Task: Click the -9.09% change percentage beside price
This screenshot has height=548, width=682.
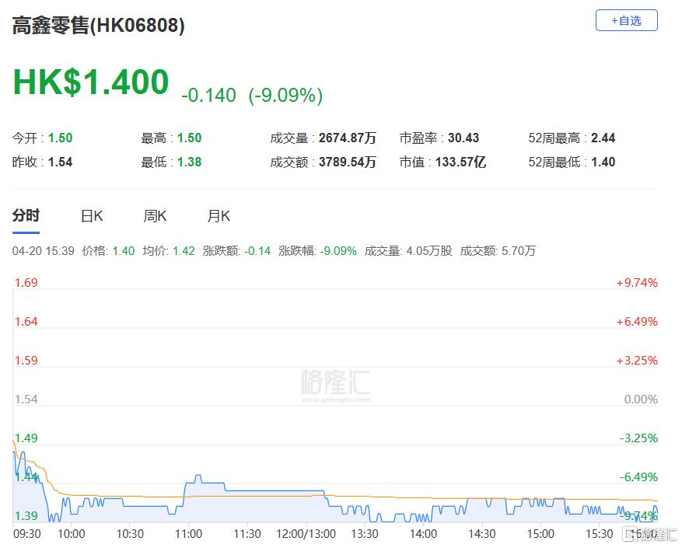Action: tap(285, 96)
